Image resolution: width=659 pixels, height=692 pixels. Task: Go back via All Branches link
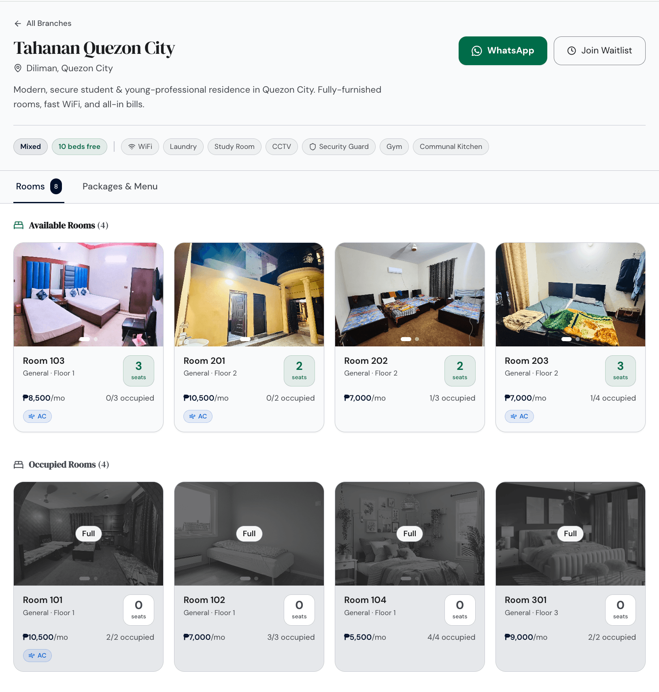(43, 23)
